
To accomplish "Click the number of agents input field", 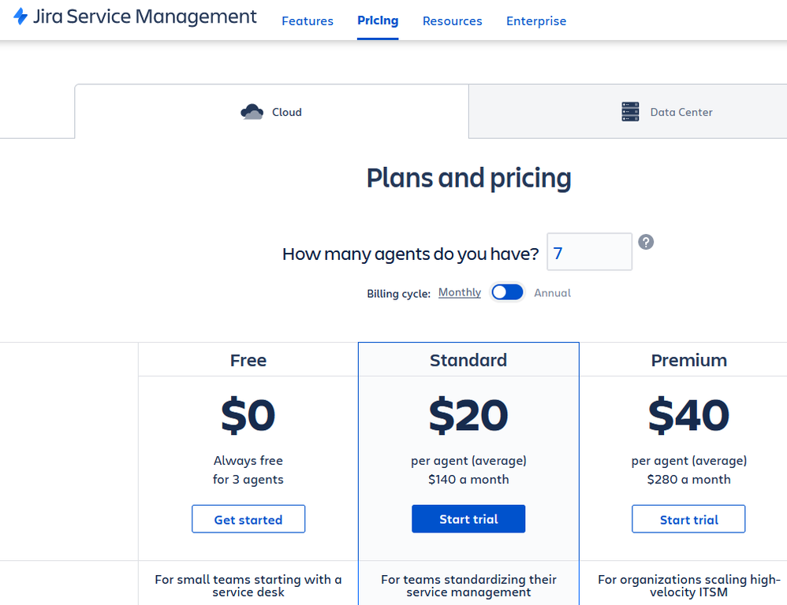I will pos(589,251).
